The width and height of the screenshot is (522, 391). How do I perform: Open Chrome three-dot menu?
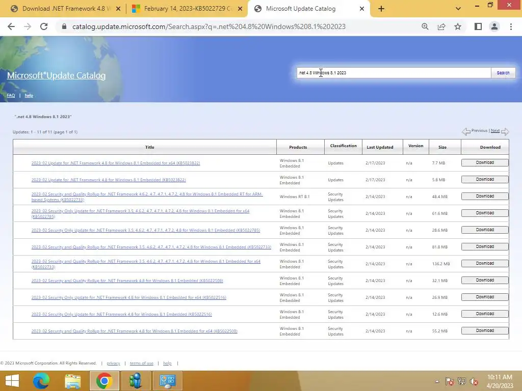point(511,26)
